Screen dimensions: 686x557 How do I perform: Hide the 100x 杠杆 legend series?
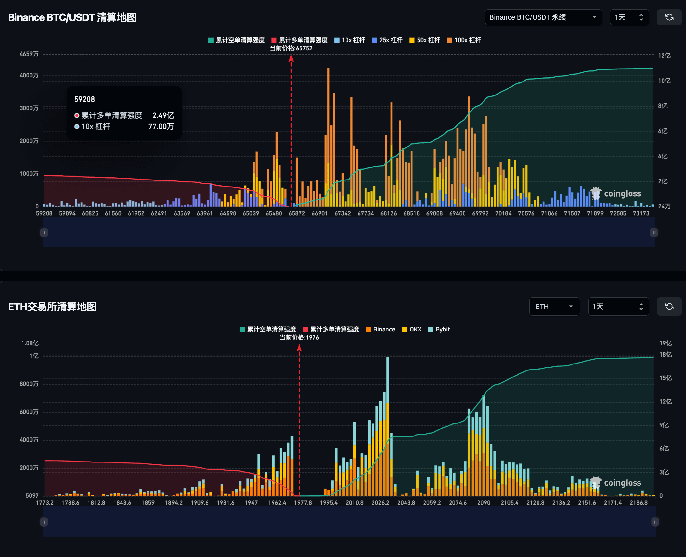coord(464,40)
